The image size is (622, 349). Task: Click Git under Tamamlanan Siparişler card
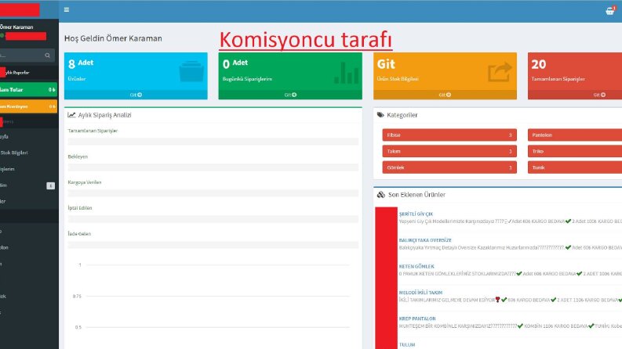599,95
